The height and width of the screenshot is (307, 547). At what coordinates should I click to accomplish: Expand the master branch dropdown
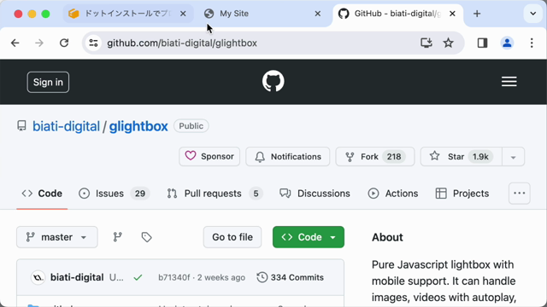click(57, 237)
